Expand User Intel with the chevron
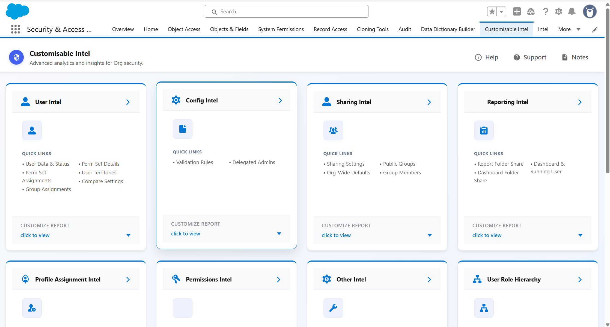Image resolution: width=610 pixels, height=327 pixels. point(128,102)
